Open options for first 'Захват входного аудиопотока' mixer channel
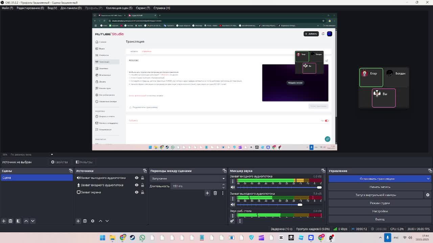 click(232, 182)
